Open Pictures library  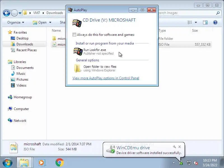pyautogui.click(x=22, y=80)
